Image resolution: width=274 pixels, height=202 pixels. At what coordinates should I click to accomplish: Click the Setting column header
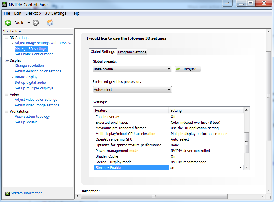coord(206,111)
